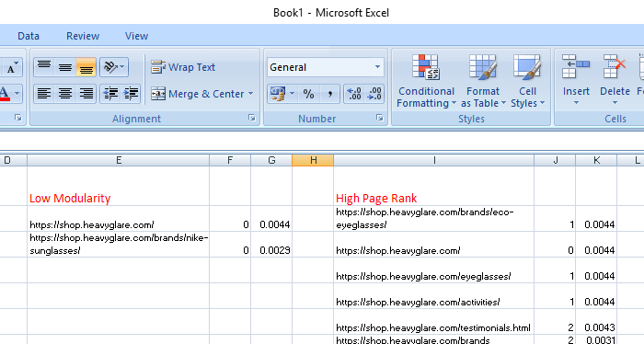
Task: Open Cell Styles gallery
Action: pos(527,81)
